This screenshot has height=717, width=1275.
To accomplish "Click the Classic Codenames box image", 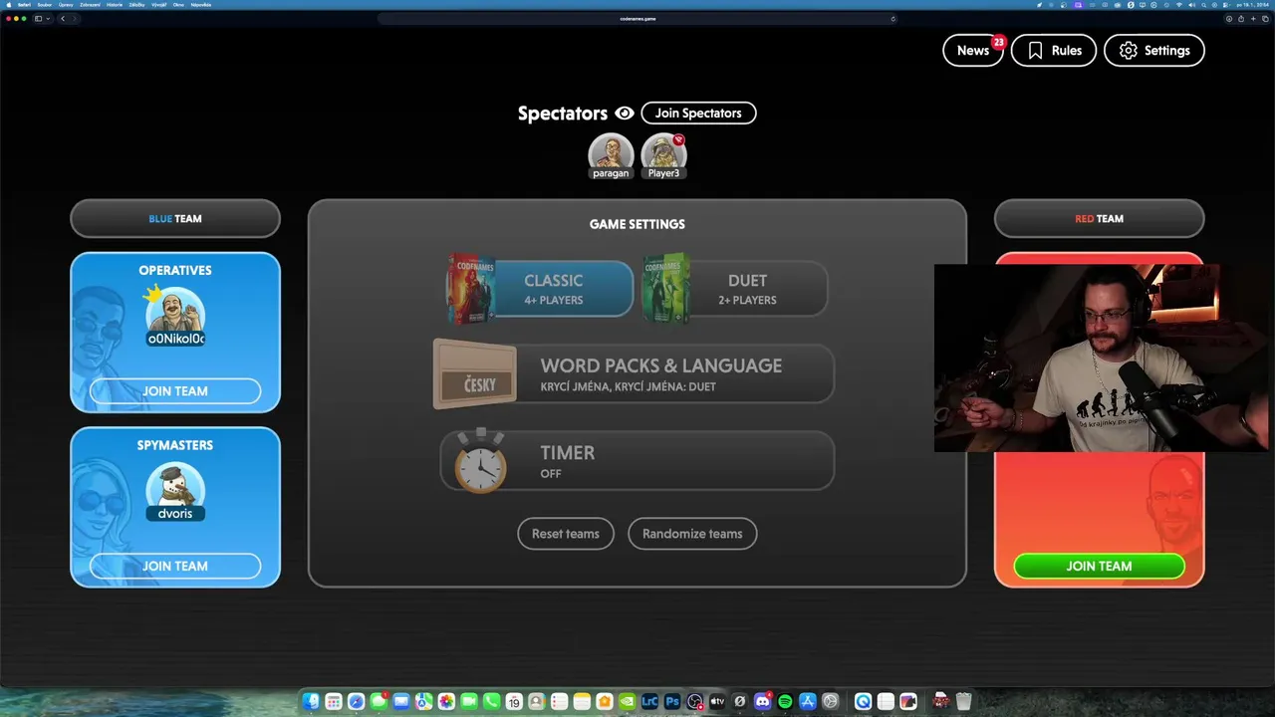I will [x=471, y=288].
